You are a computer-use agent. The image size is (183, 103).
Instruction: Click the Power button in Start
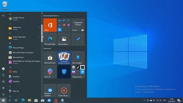coord(3,94)
